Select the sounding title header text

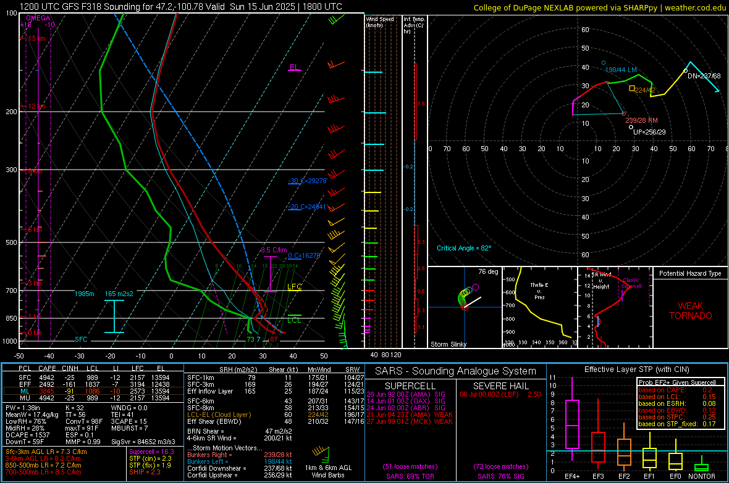tap(181, 7)
